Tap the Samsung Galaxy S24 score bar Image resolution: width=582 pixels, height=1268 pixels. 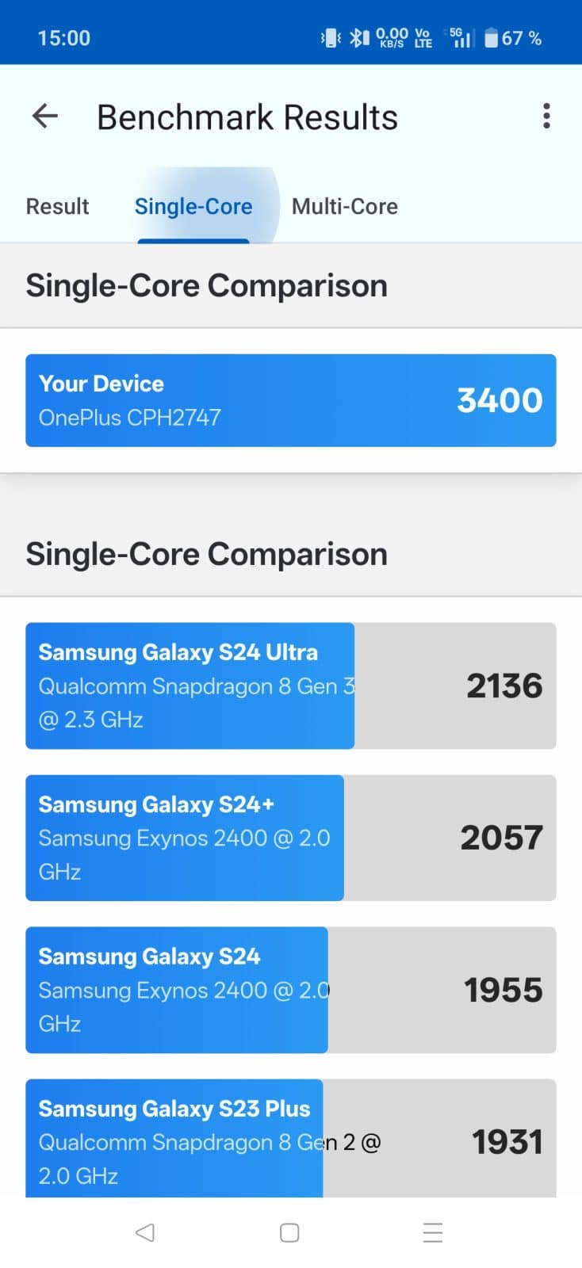[290, 990]
